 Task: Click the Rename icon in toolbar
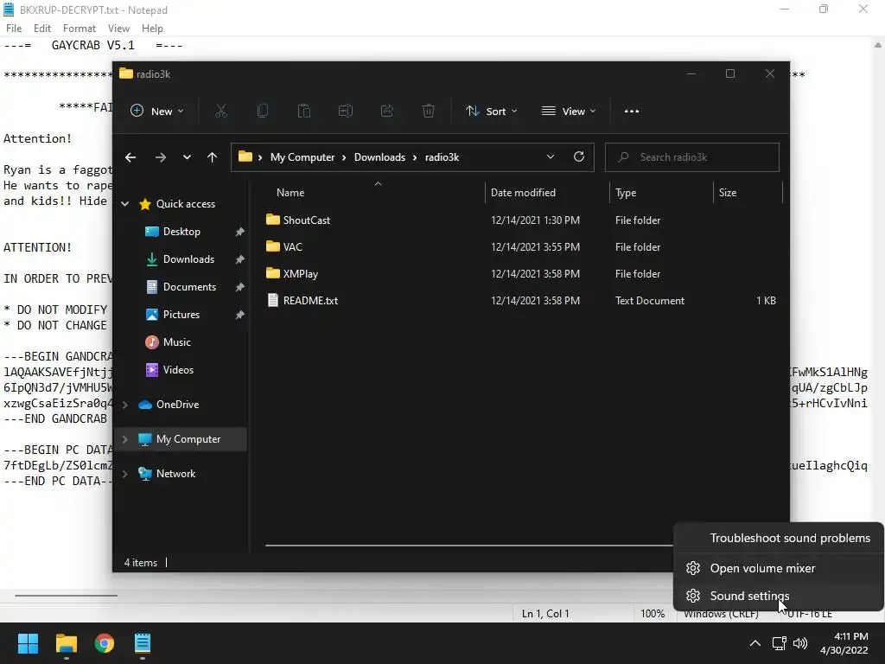346,112
